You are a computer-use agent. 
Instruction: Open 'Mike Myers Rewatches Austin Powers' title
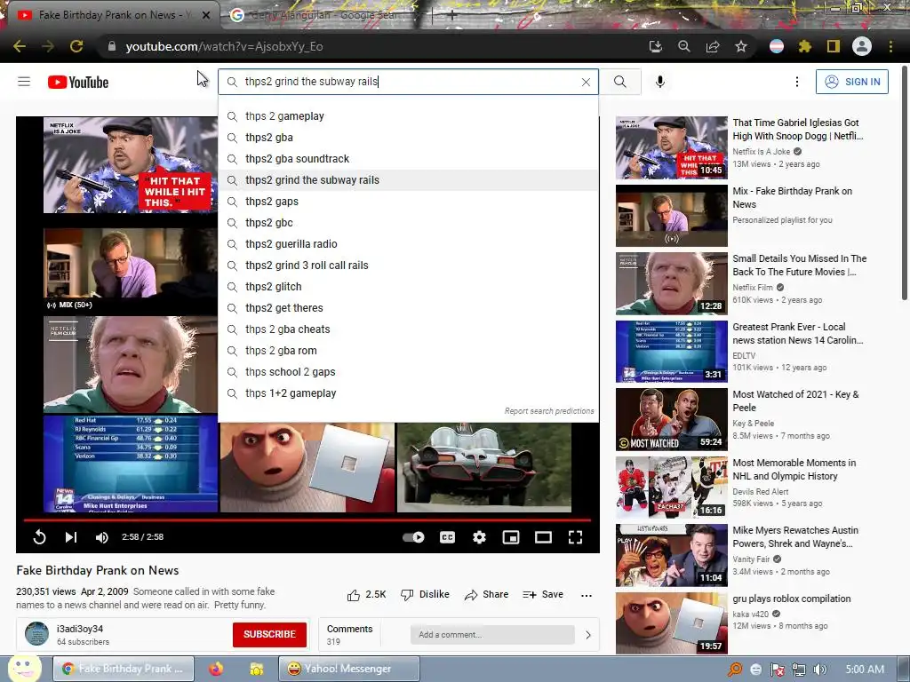coord(795,537)
